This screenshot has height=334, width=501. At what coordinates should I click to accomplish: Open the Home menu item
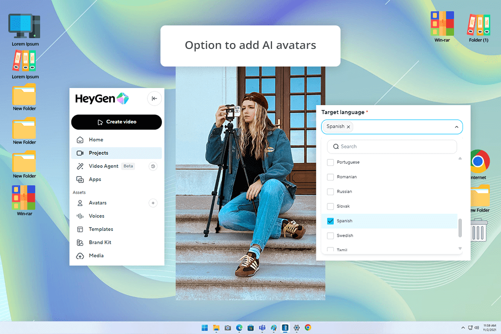click(116, 139)
